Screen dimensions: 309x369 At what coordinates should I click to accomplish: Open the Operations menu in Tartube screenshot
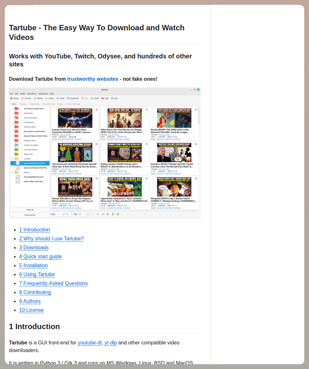point(32,94)
